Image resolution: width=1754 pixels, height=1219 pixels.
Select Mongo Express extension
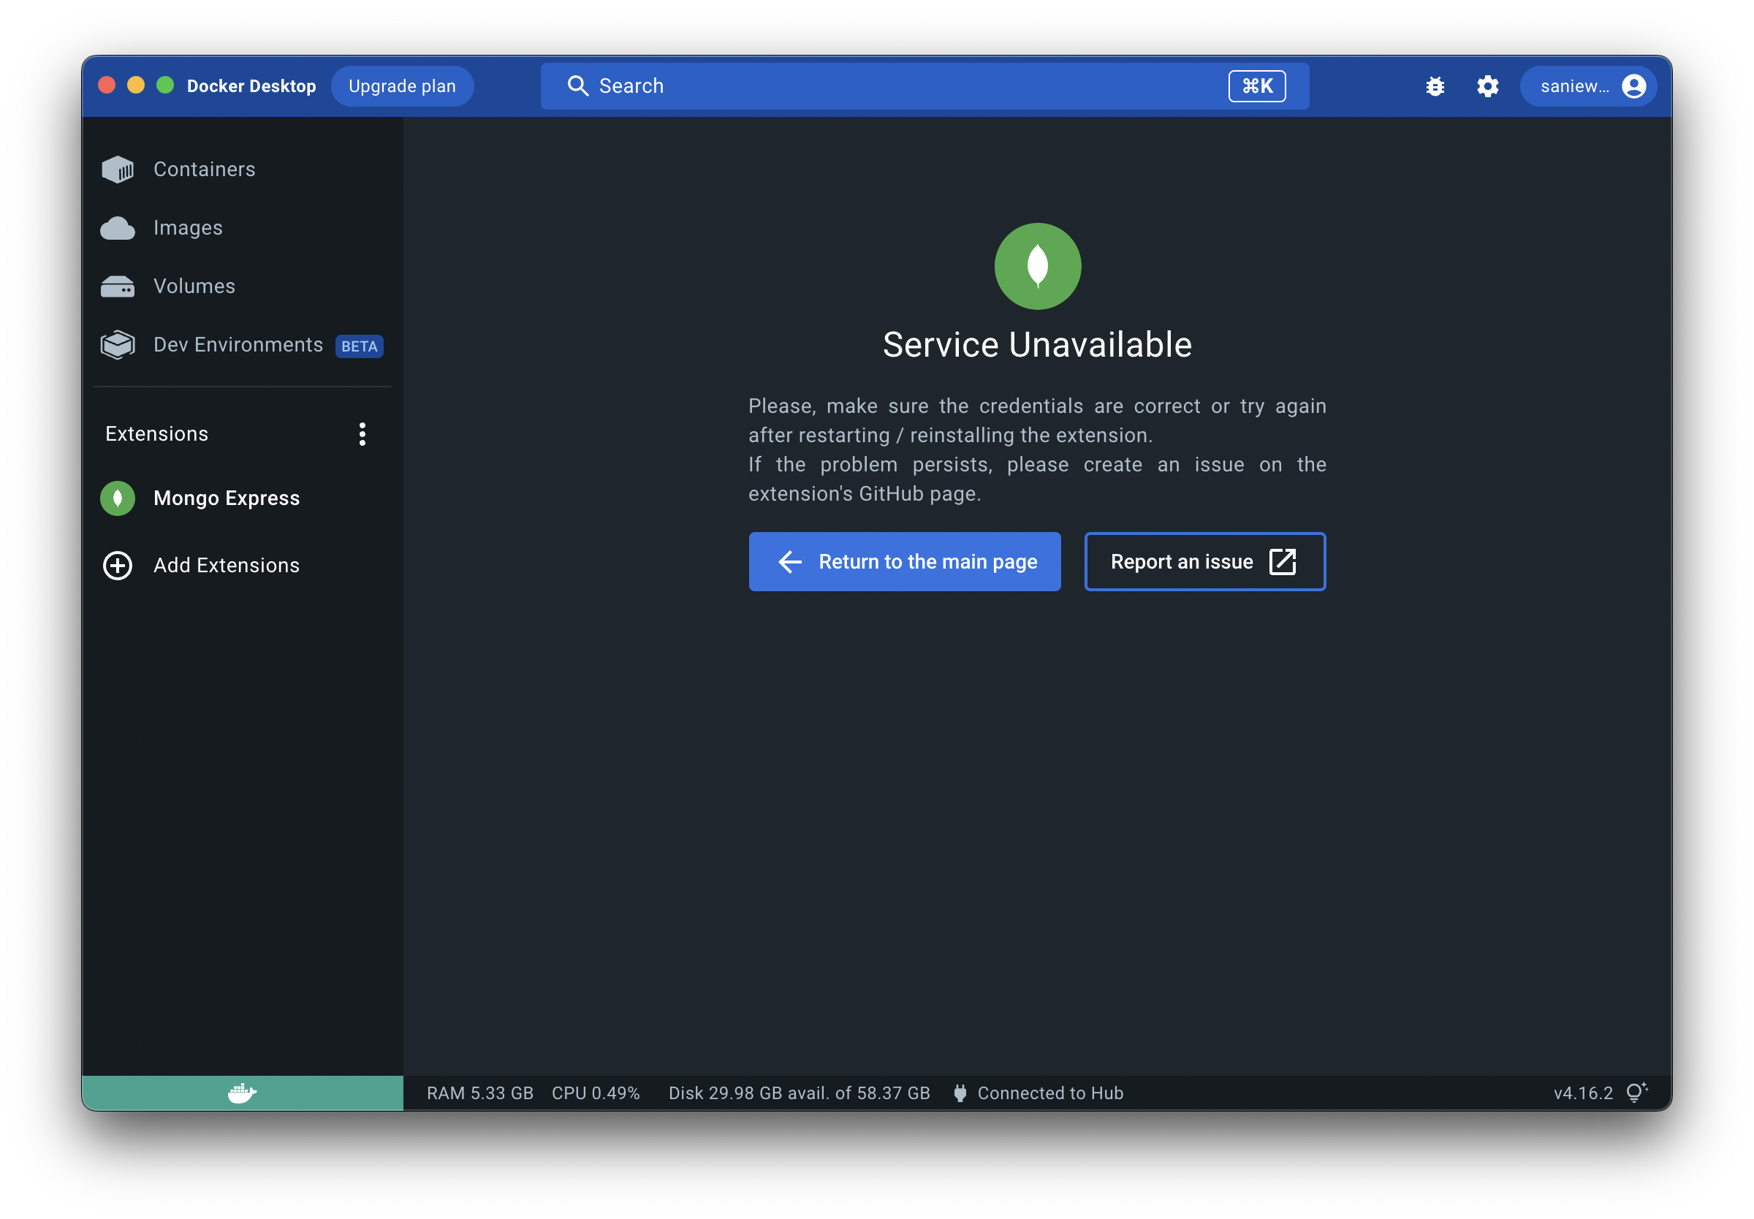227,498
